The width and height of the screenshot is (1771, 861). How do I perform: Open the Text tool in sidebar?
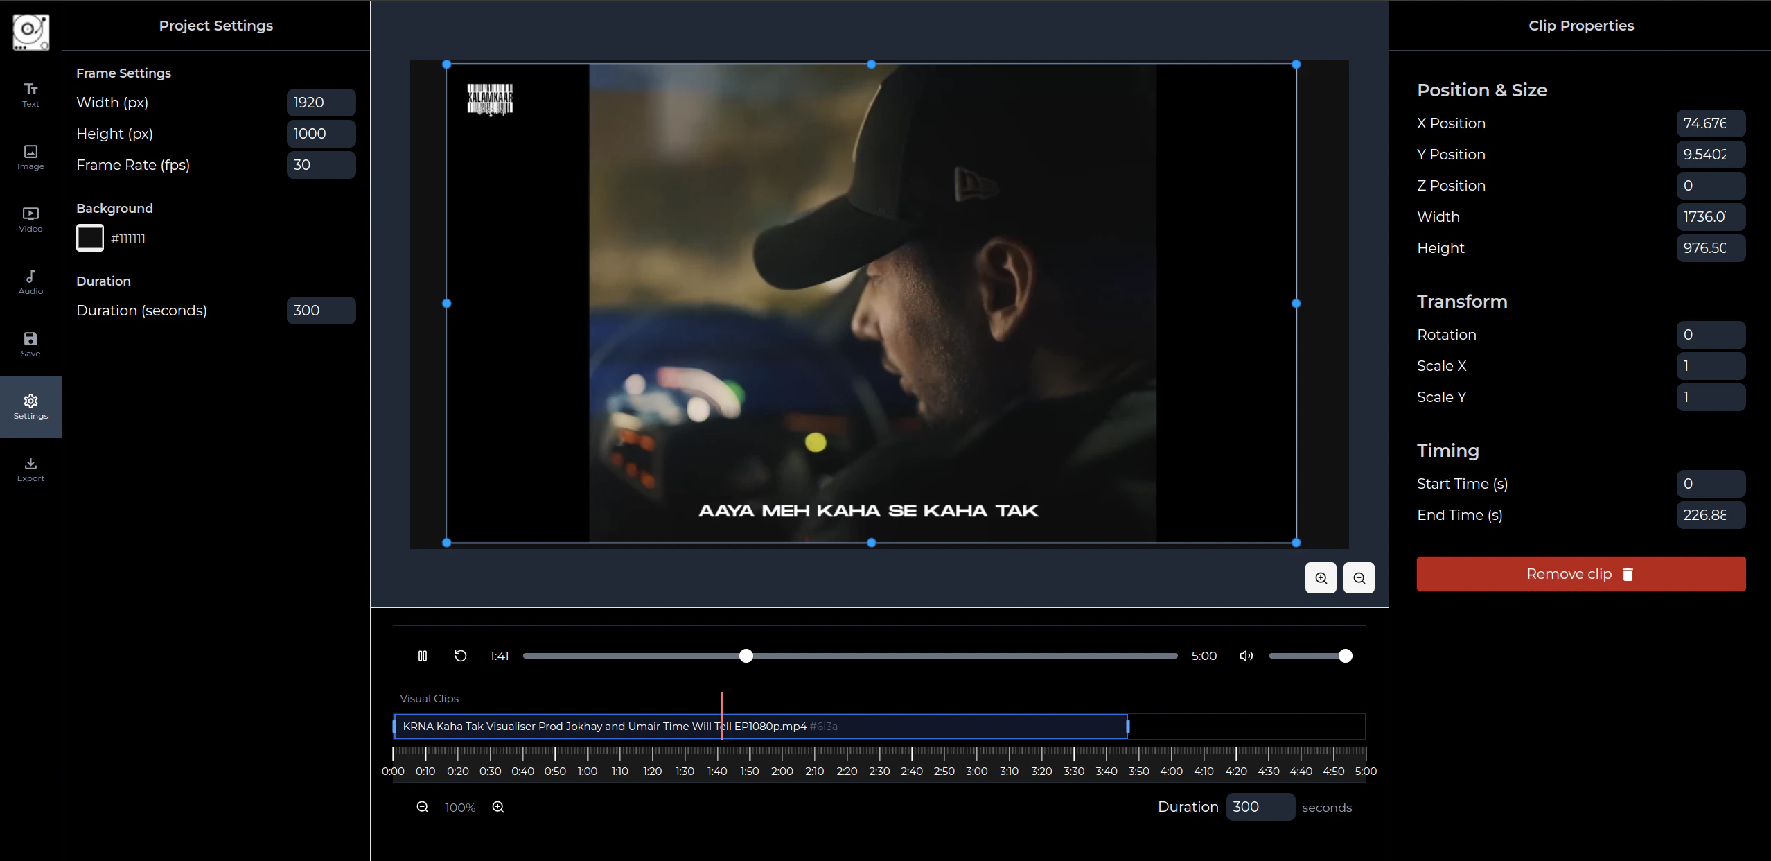[x=30, y=95]
